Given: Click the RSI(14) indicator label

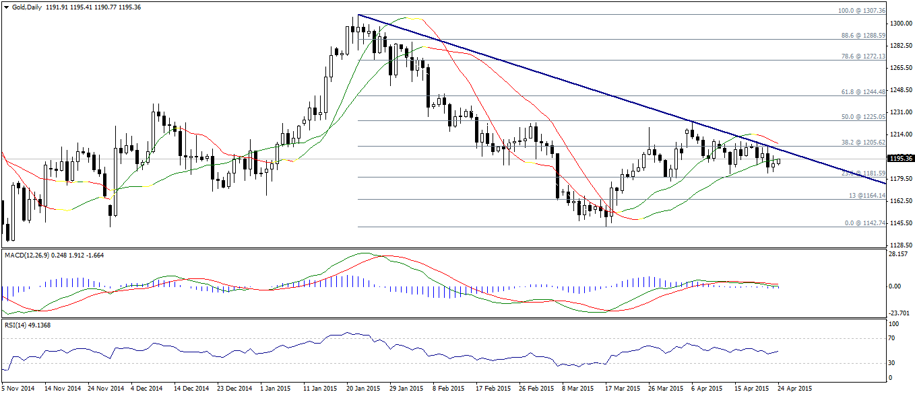Looking at the screenshot, I should (17, 325).
